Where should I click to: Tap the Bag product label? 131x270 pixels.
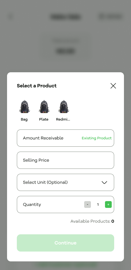(24, 119)
